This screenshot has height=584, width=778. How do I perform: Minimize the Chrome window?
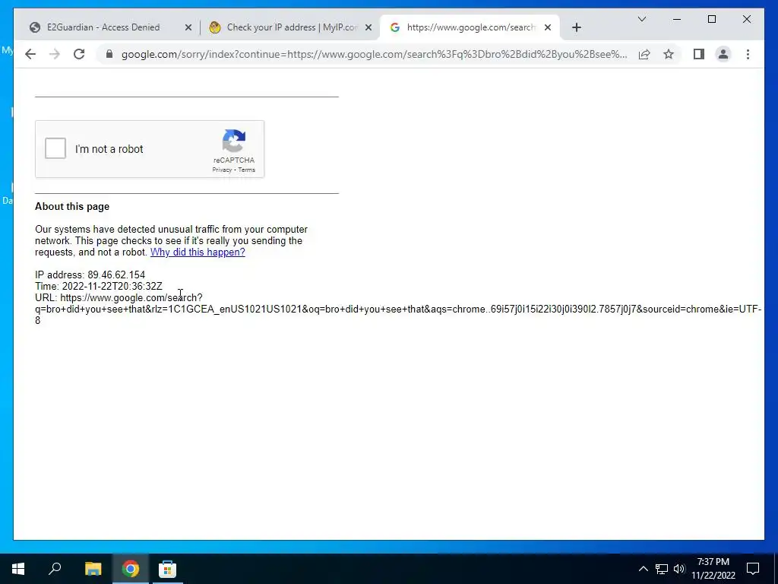[677, 19]
